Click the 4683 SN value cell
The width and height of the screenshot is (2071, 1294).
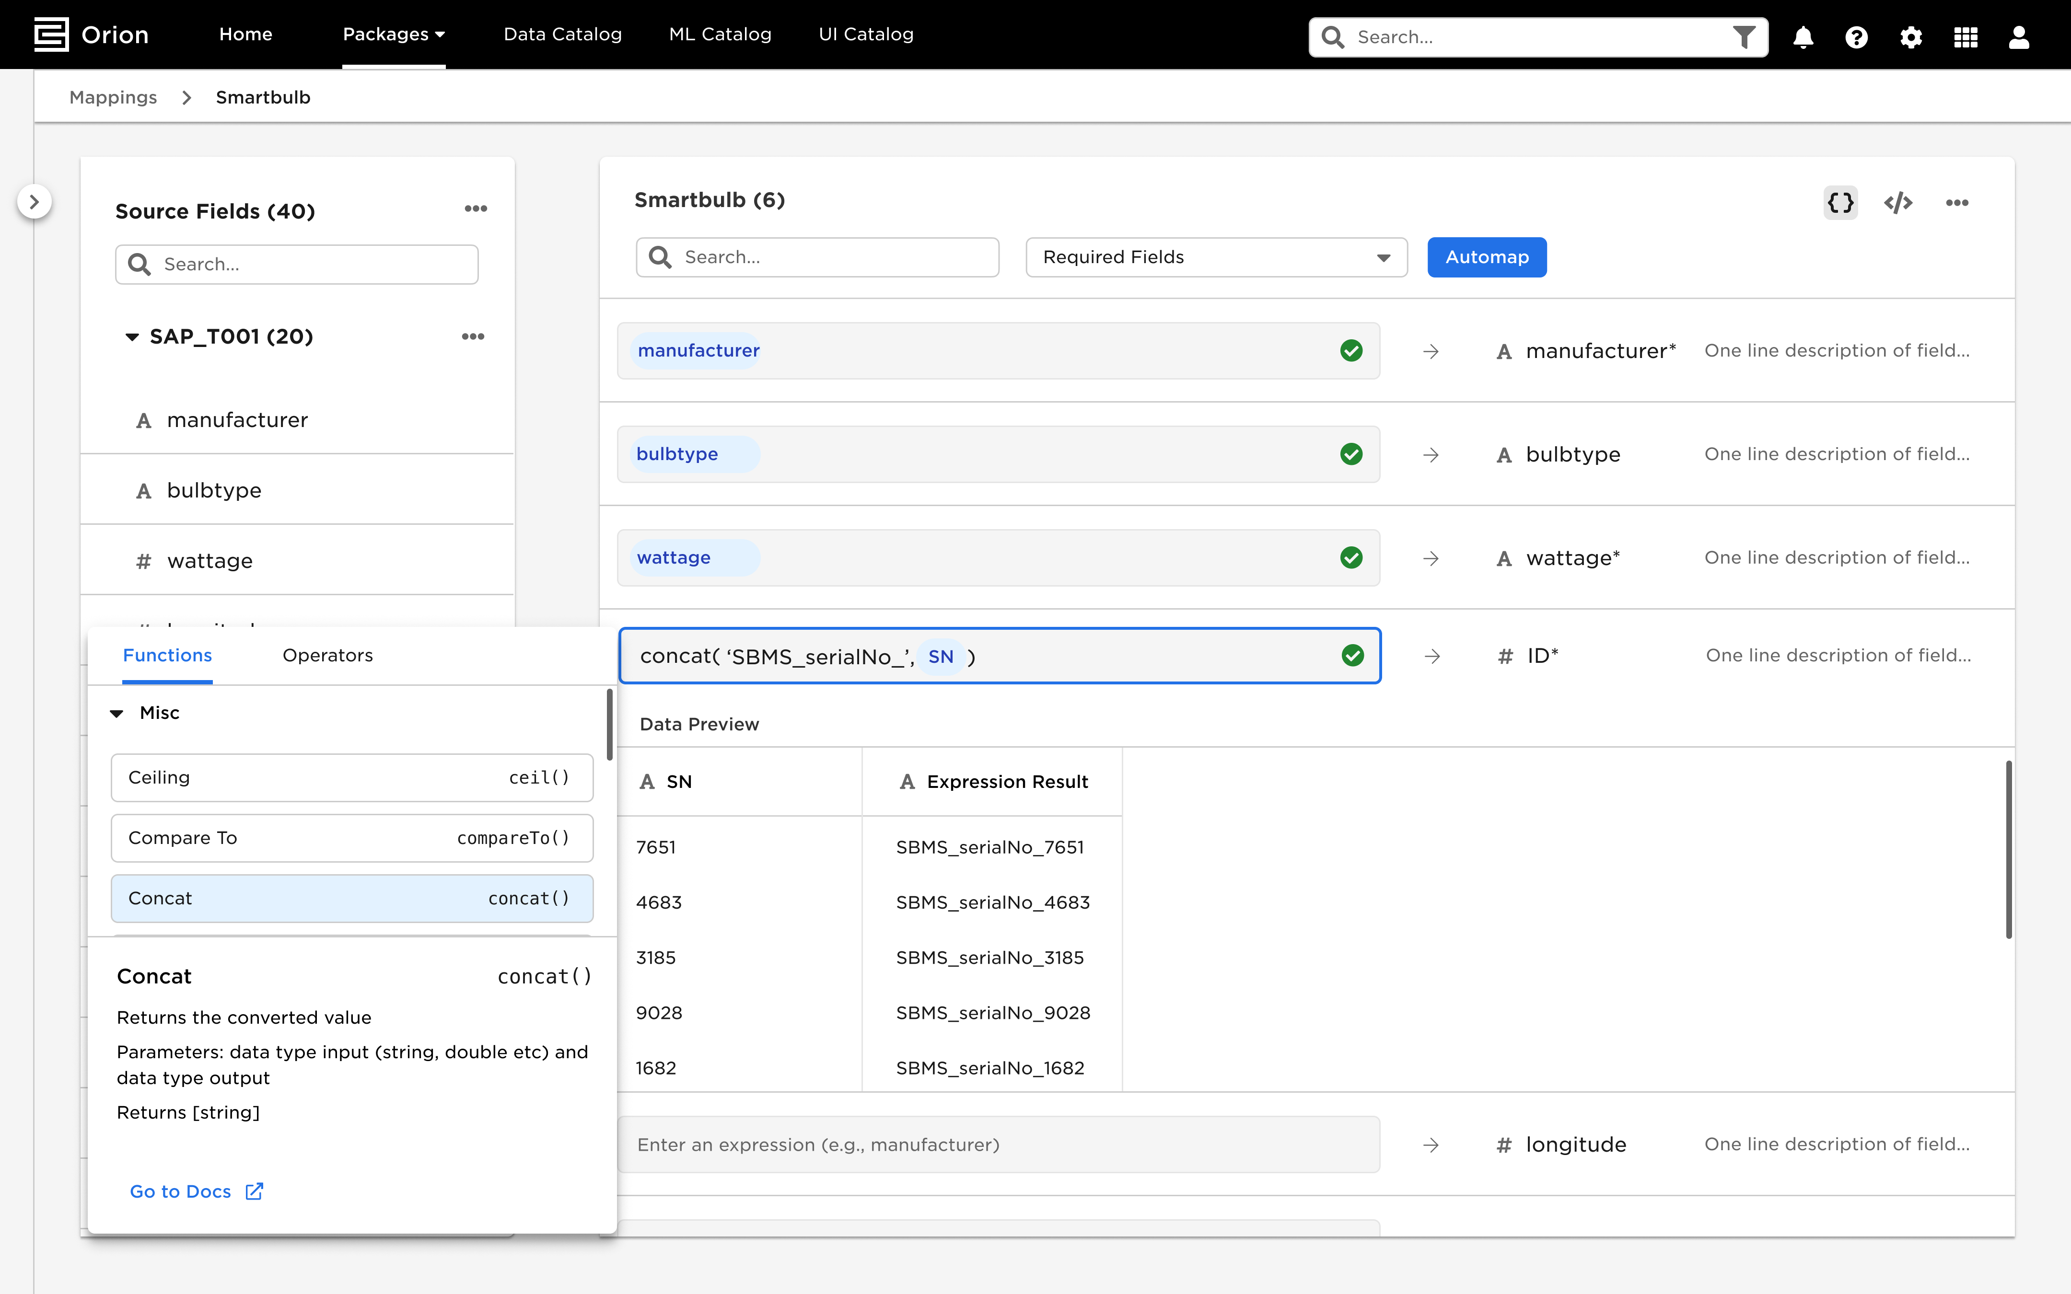click(659, 903)
